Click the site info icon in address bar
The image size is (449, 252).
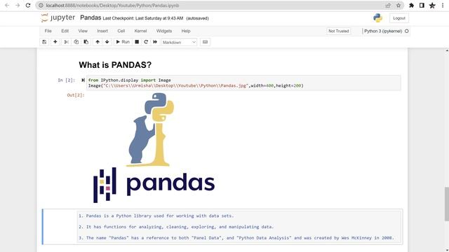(x=41, y=6)
